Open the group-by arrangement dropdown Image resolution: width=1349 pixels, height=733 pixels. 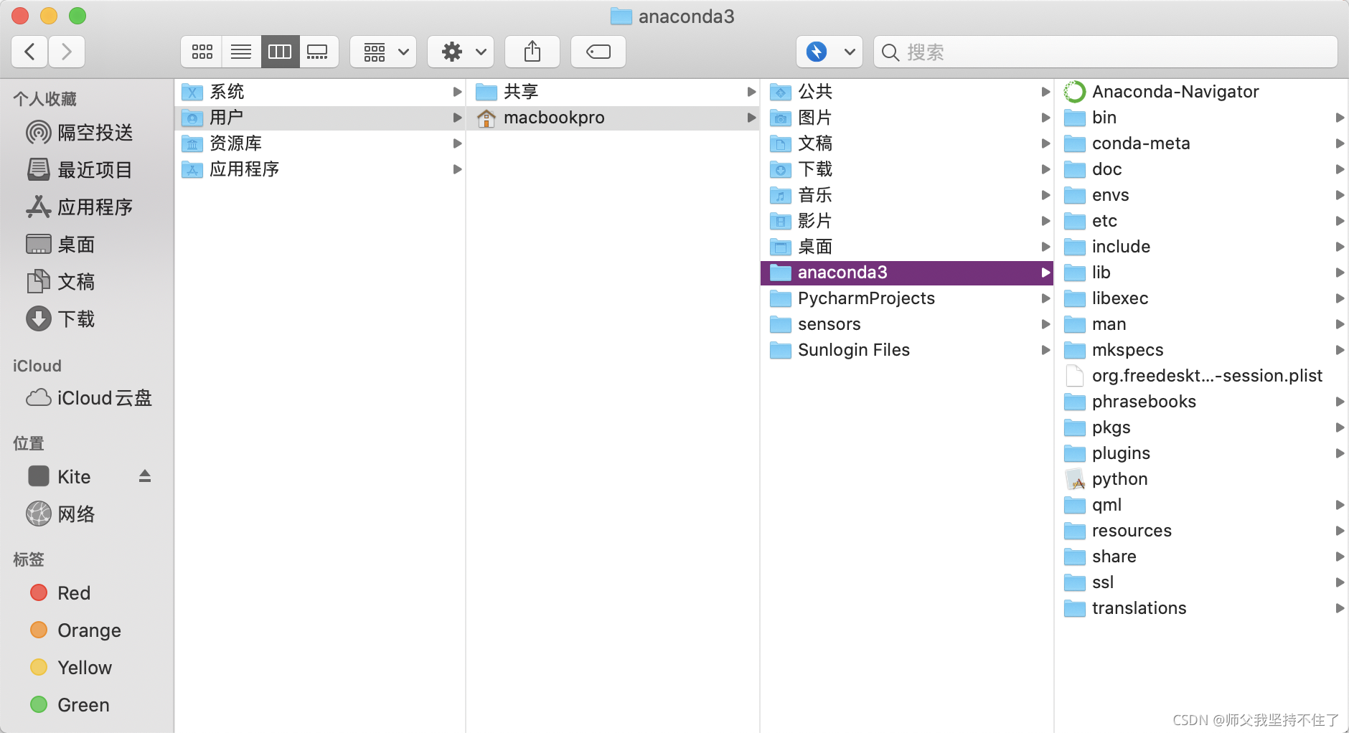pyautogui.click(x=384, y=52)
